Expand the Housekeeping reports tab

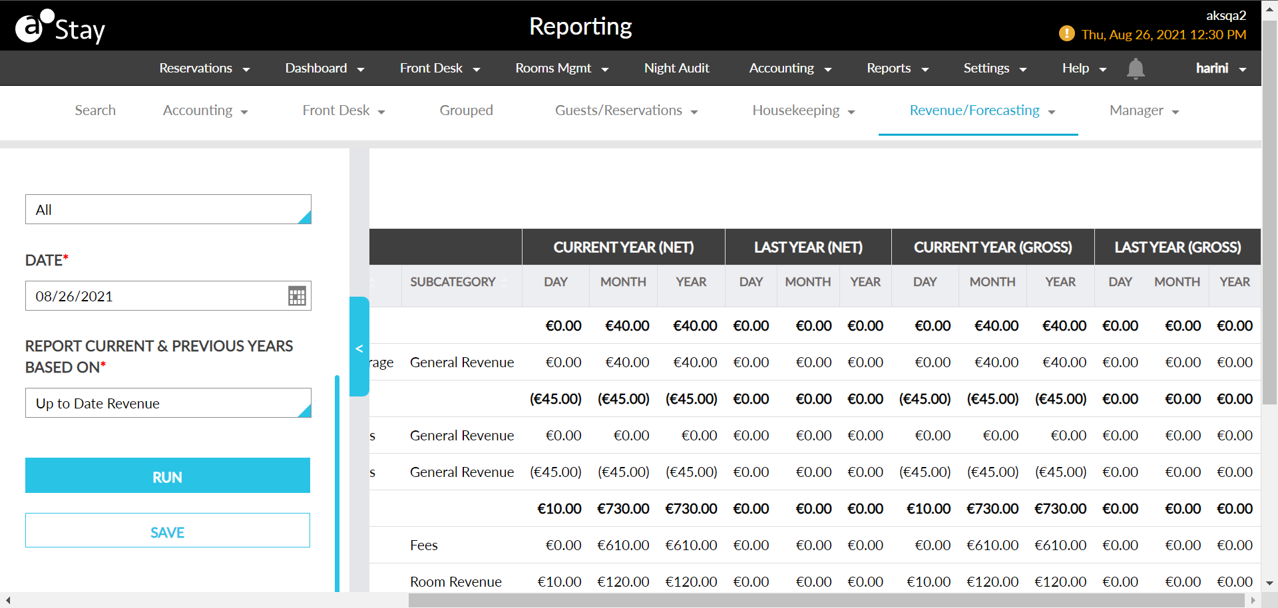coord(803,110)
